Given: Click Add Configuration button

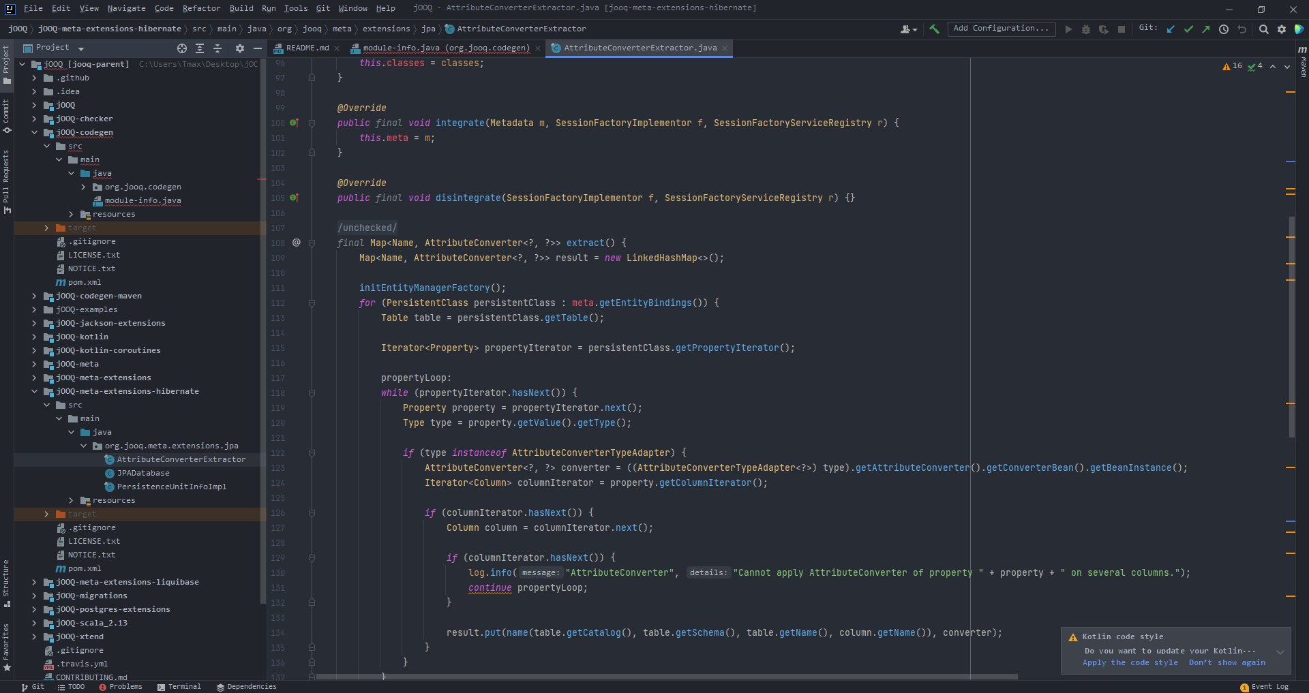Looking at the screenshot, I should point(1001,29).
